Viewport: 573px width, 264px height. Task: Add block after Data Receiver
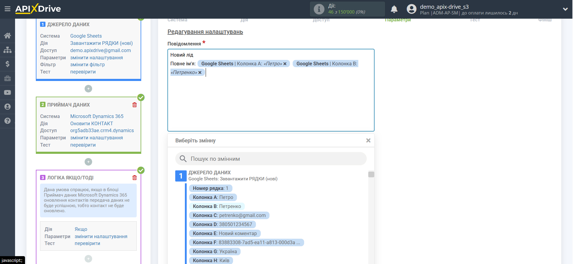click(x=88, y=162)
